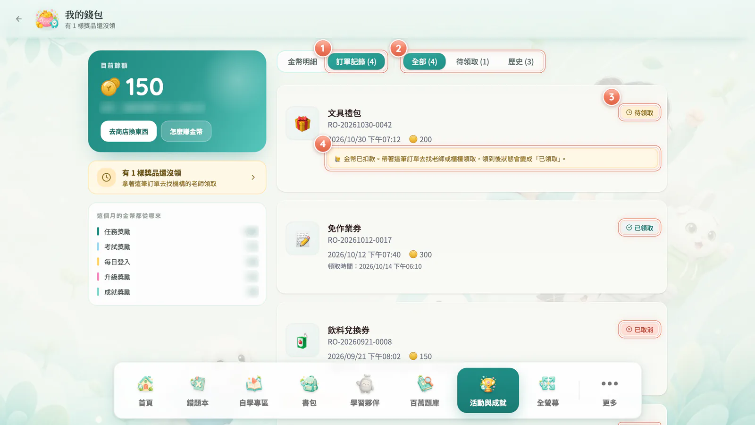Click order number RO-20260921-0008
The height and width of the screenshot is (425, 755).
360,342
